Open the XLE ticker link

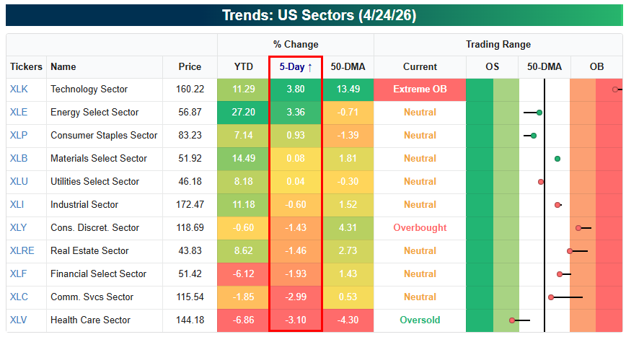pyautogui.click(x=19, y=113)
